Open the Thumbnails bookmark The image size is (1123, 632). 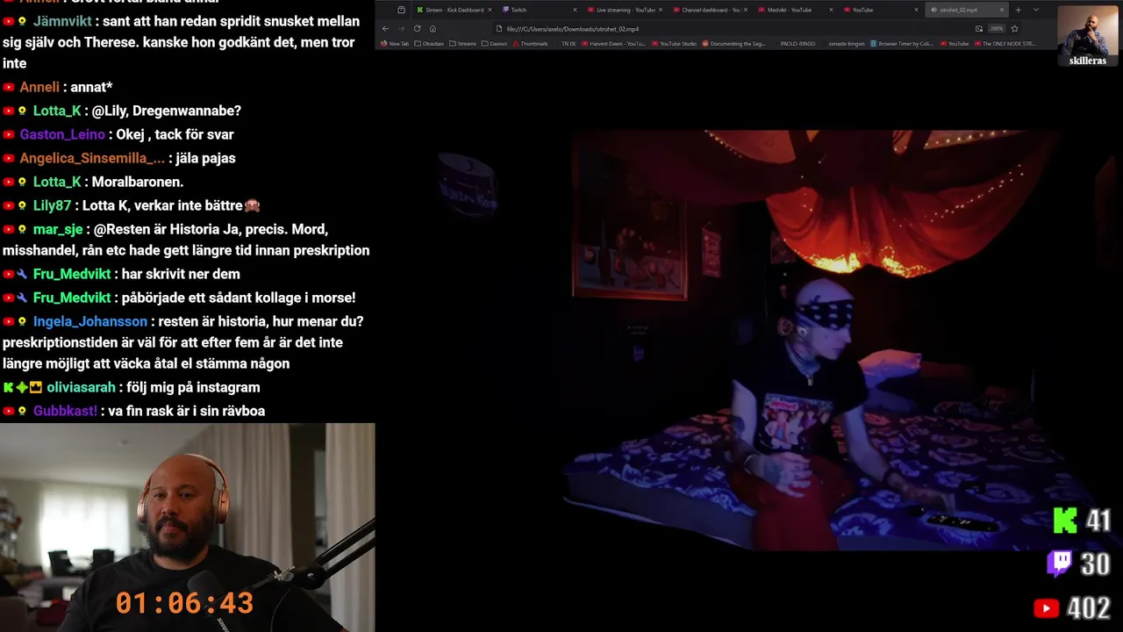tap(530, 43)
